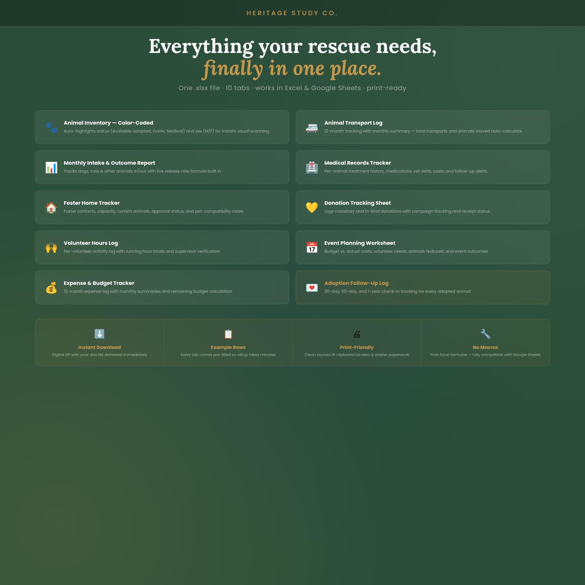Click the bar chart icon for Monthly Intake
585x585 pixels.
click(x=51, y=167)
